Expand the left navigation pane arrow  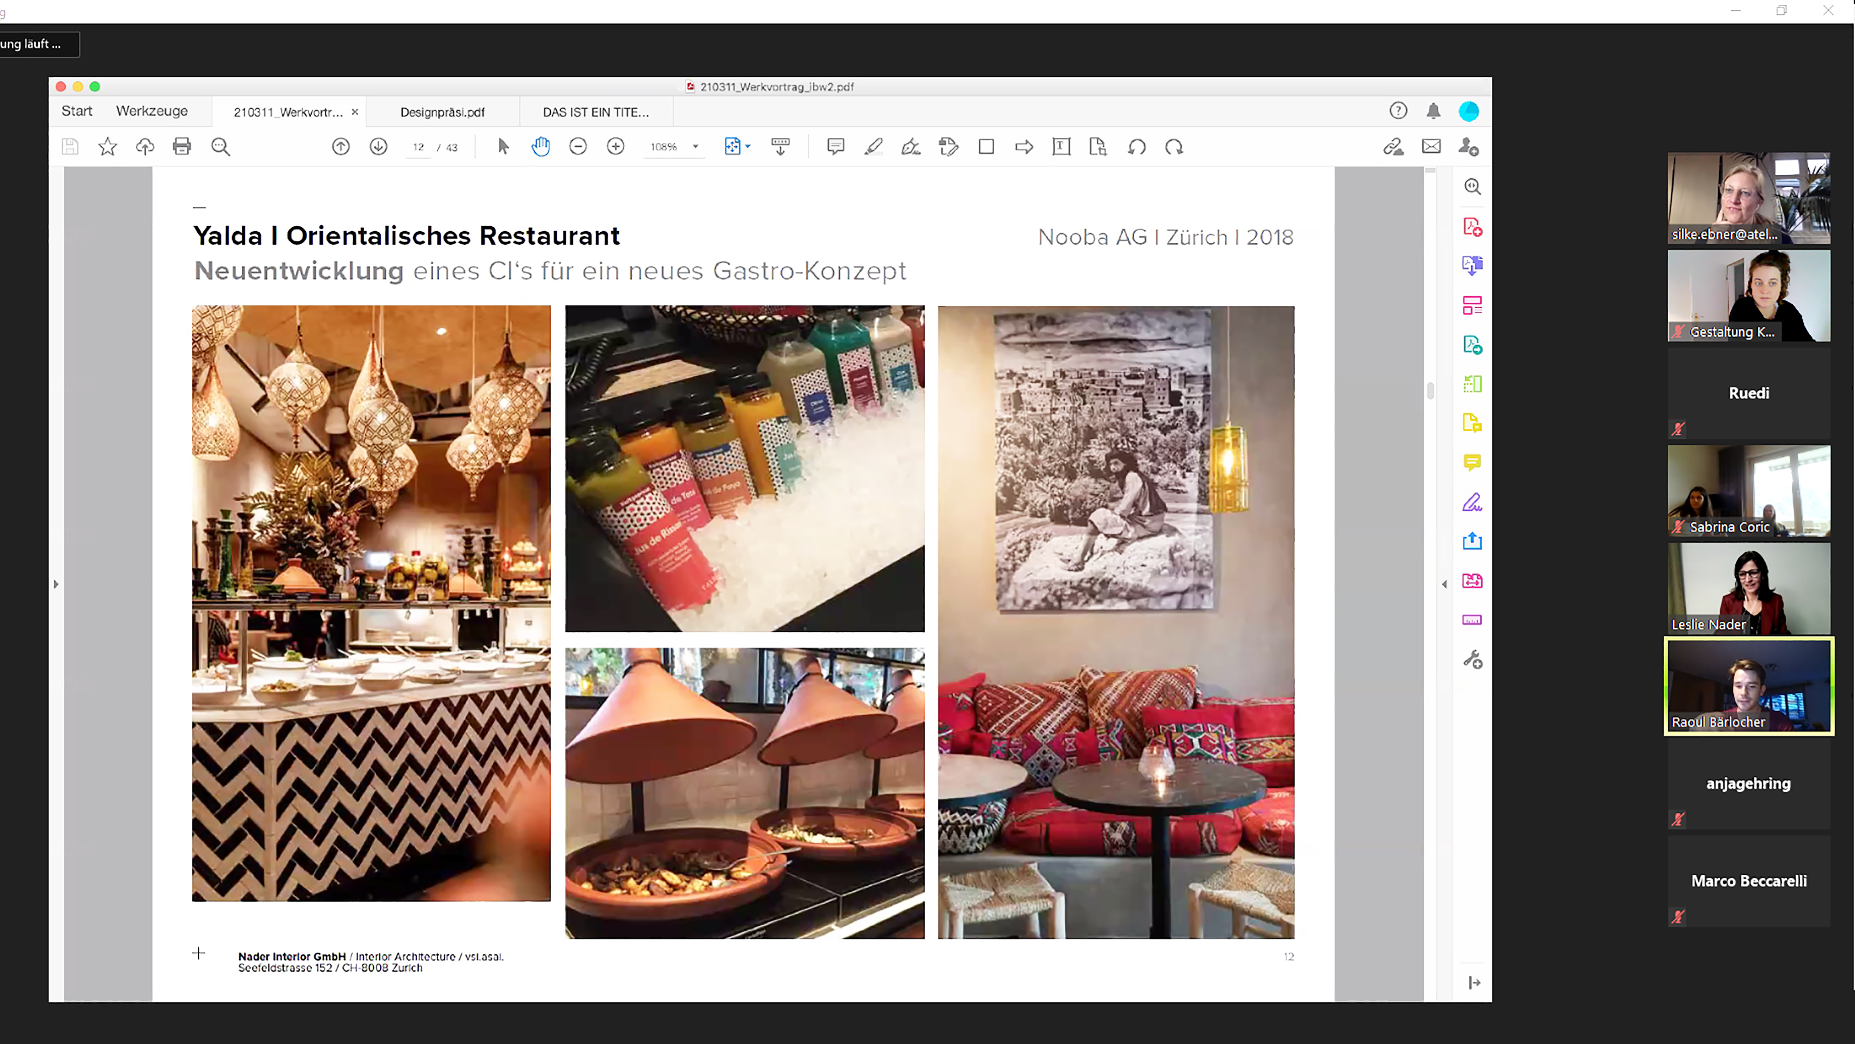(56, 584)
